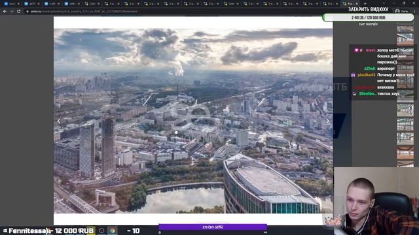
Task: Open the Guest profile button
Action: (401, 11)
